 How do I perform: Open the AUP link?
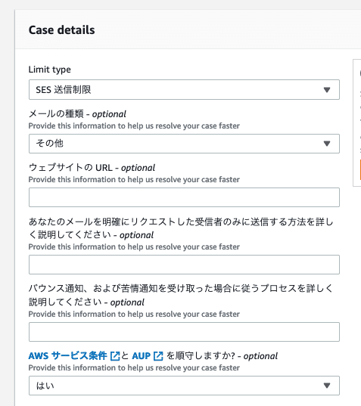[142, 356]
